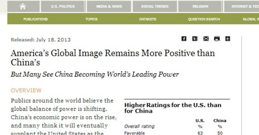
Task: Click the Home icon in the top navigation
Action: tap(23, 6)
